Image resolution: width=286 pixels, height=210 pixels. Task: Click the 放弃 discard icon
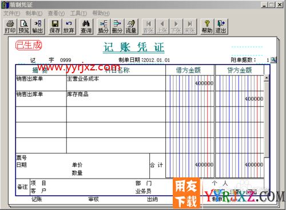pos(69,26)
